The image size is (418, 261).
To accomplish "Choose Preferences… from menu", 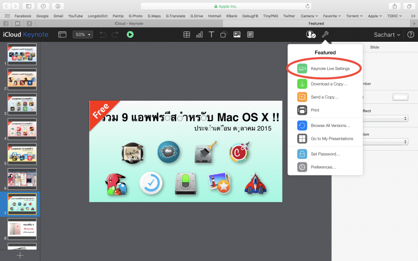I will coord(325,167).
